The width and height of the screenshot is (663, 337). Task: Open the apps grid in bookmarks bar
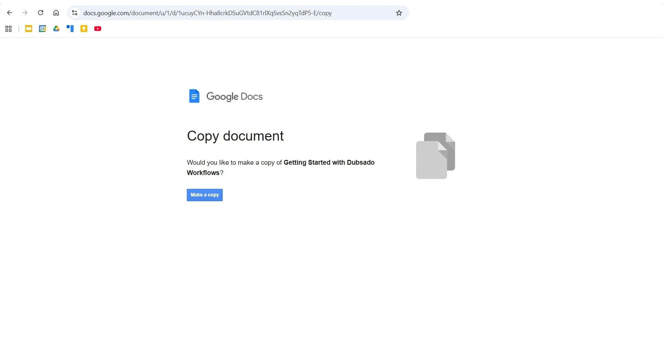(9, 29)
